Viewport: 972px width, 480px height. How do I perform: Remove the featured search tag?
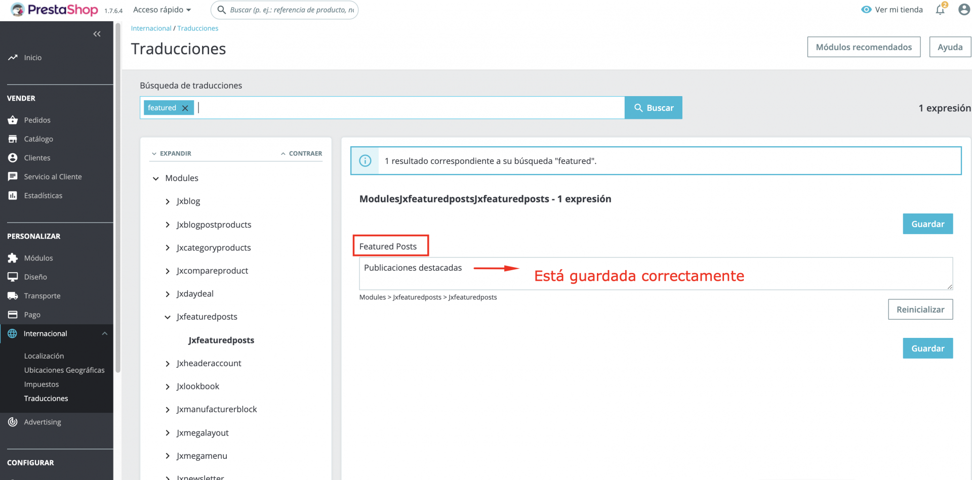coord(185,108)
